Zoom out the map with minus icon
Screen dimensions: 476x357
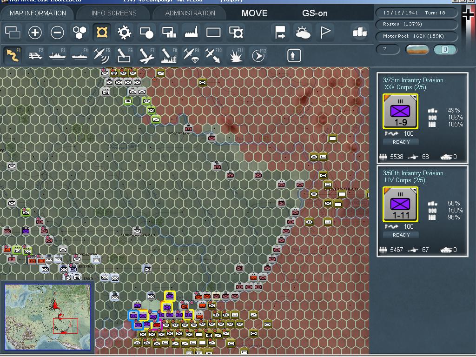[x=57, y=33]
